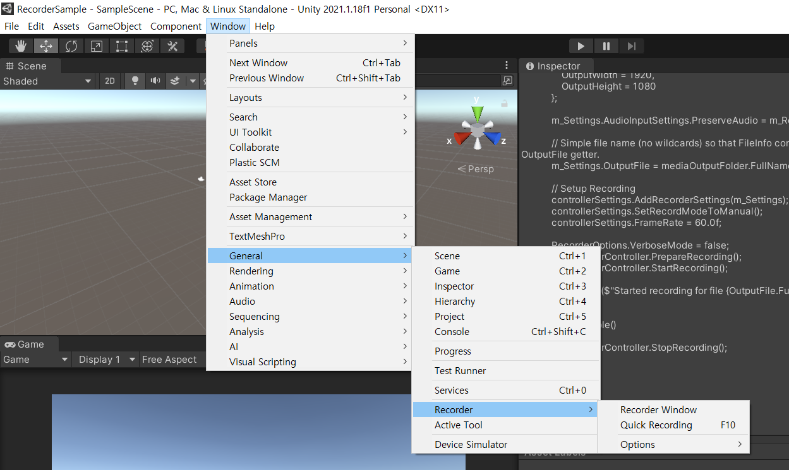Screen dimensions: 789x470
Task: Click the Step frame button
Action: (632, 46)
